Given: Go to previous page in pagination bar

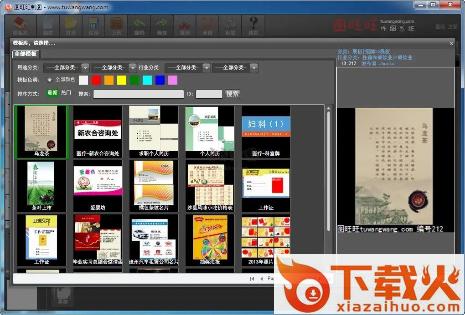Looking at the screenshot, I should pyautogui.click(x=261, y=279).
